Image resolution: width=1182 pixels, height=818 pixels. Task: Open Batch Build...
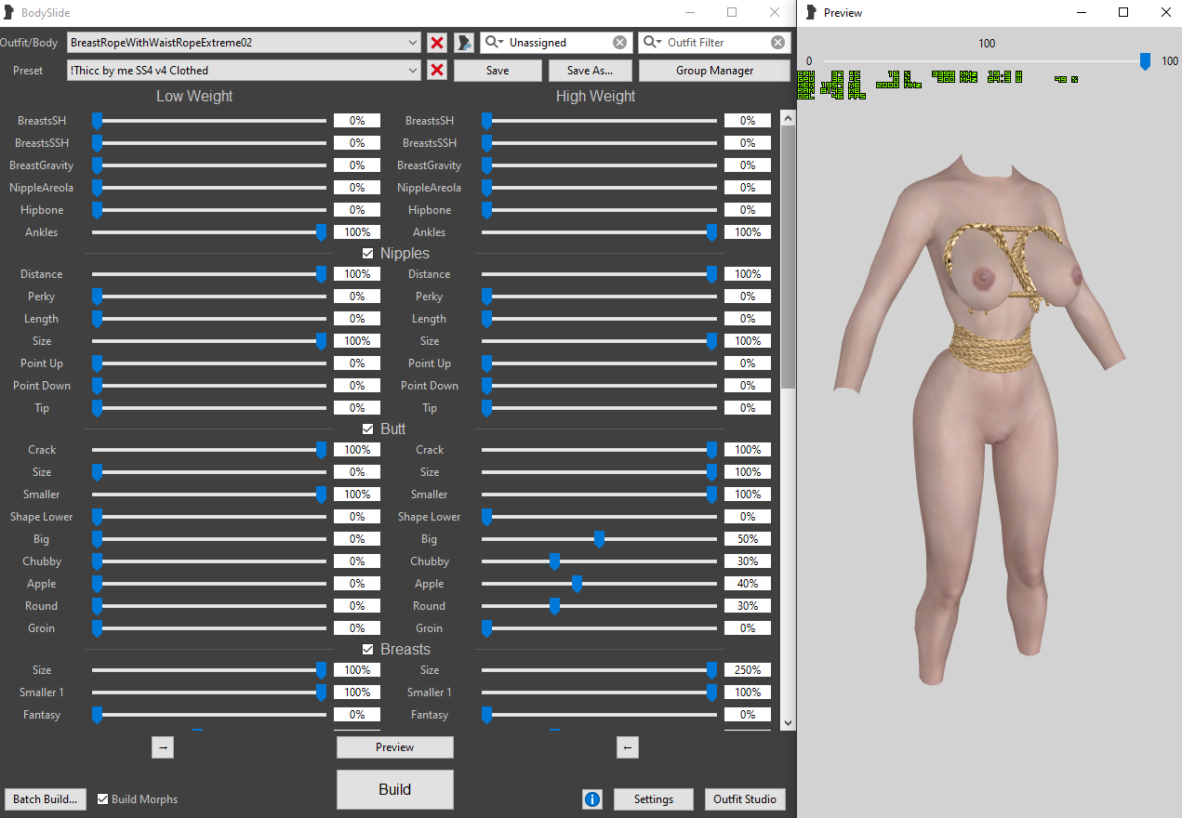[46, 799]
